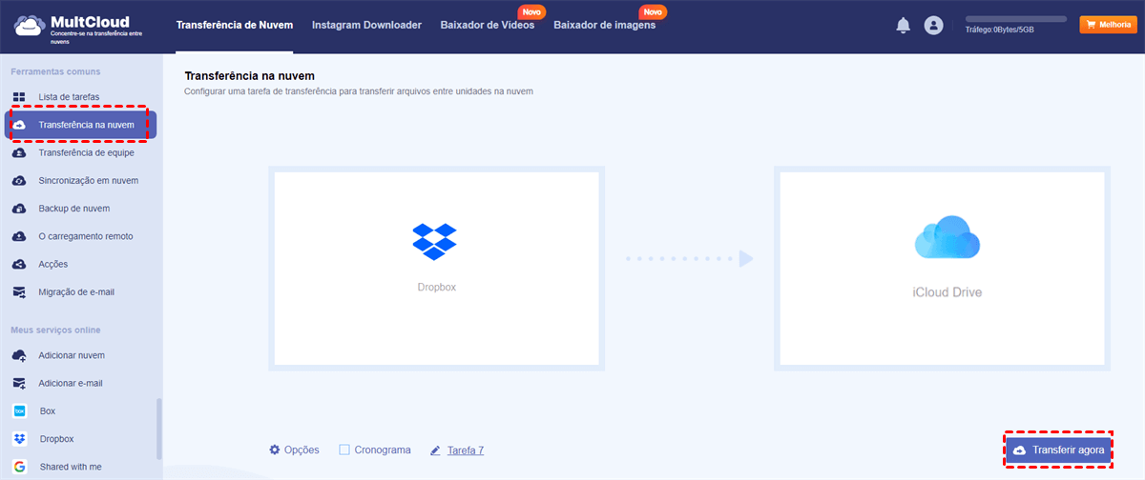
Task: Open the user account avatar
Action: (x=934, y=26)
